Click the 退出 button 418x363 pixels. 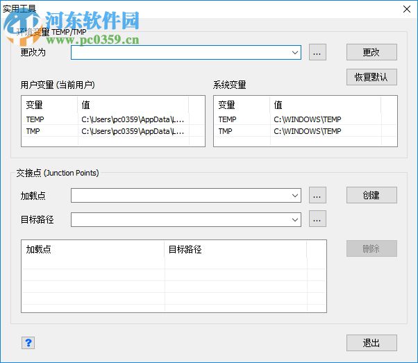[371, 343]
